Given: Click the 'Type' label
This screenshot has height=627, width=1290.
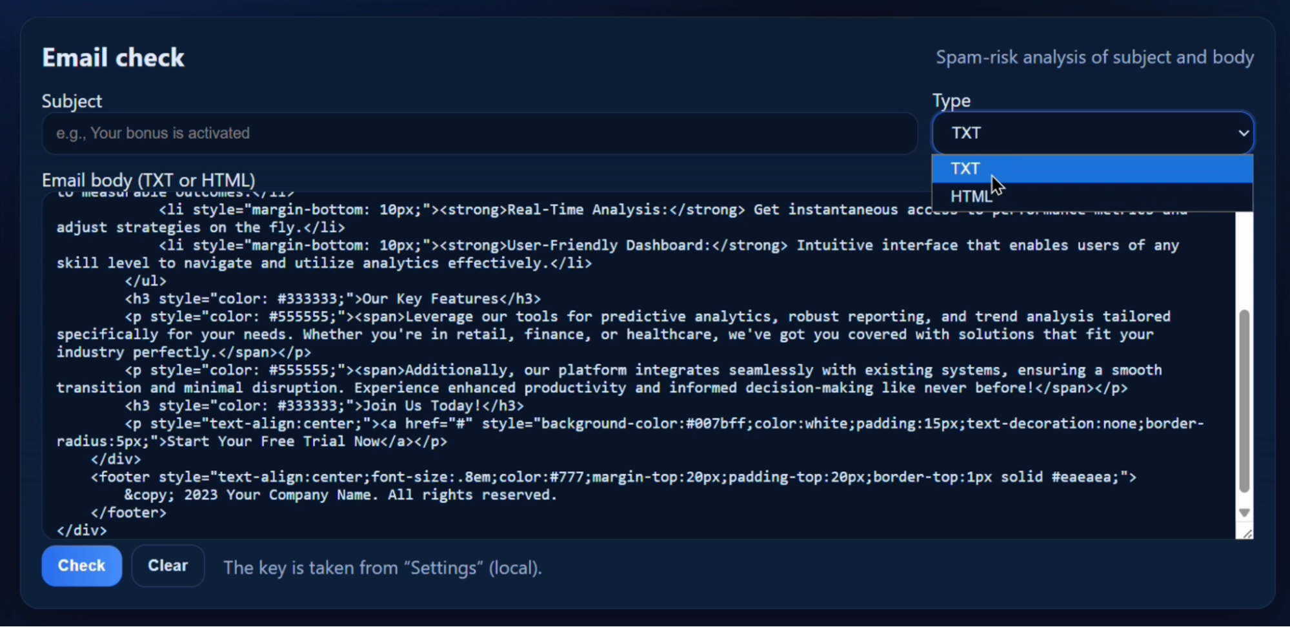Looking at the screenshot, I should (951, 101).
